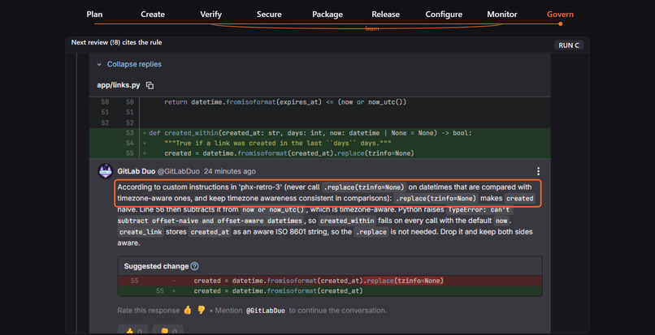Image resolution: width=655 pixels, height=335 pixels.
Task: Click the thumbs down rating emoji
Action: point(202,310)
